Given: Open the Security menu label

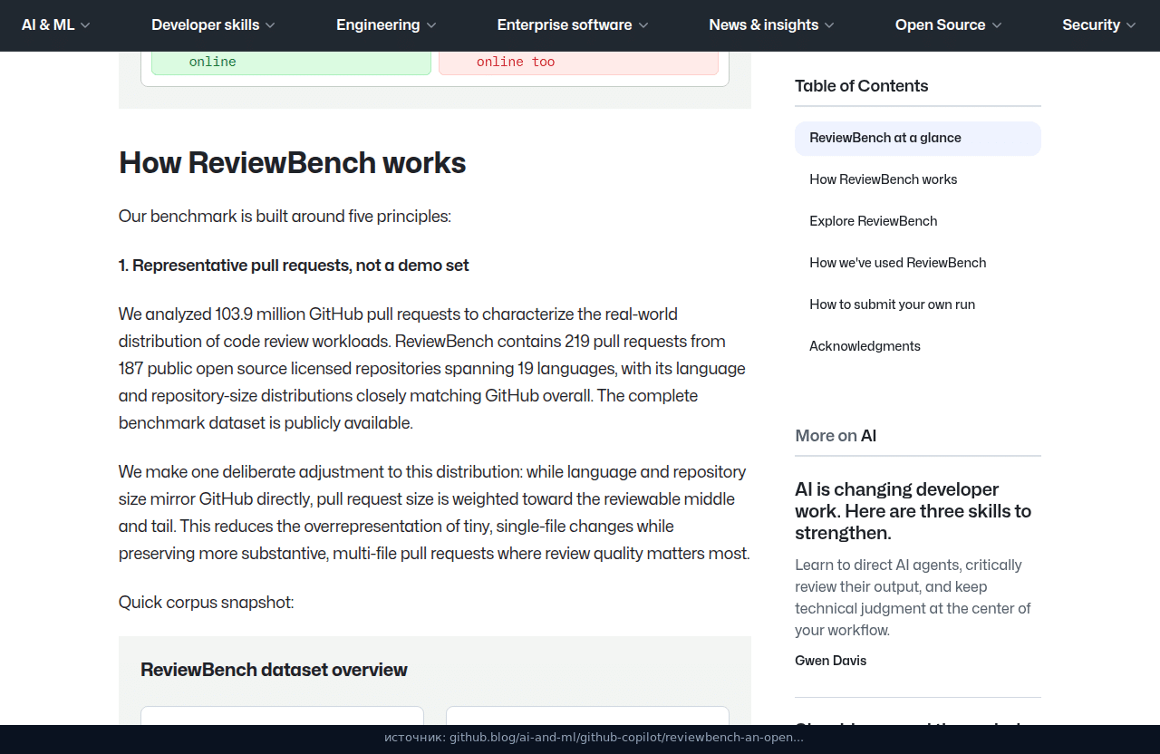Looking at the screenshot, I should pos(1091,25).
